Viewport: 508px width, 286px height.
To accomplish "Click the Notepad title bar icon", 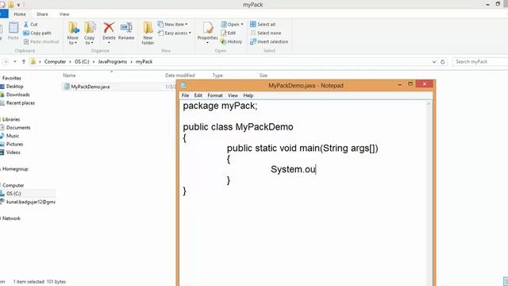I will (x=183, y=85).
